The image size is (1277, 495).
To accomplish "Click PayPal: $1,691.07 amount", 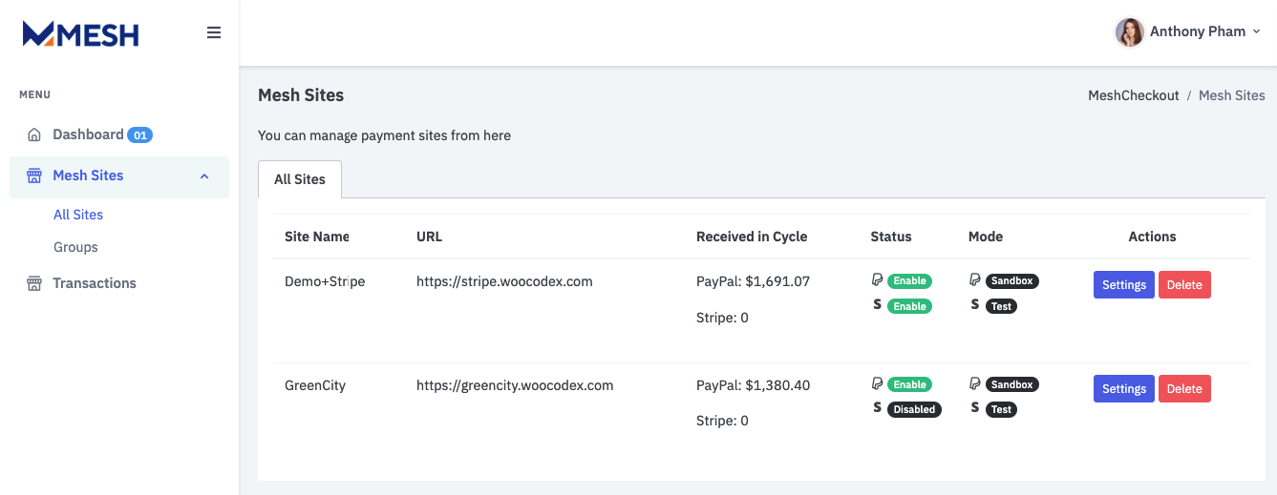I will (x=753, y=281).
